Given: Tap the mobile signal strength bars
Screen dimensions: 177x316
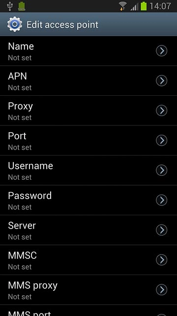Looking at the screenshot, I should click(x=134, y=7).
